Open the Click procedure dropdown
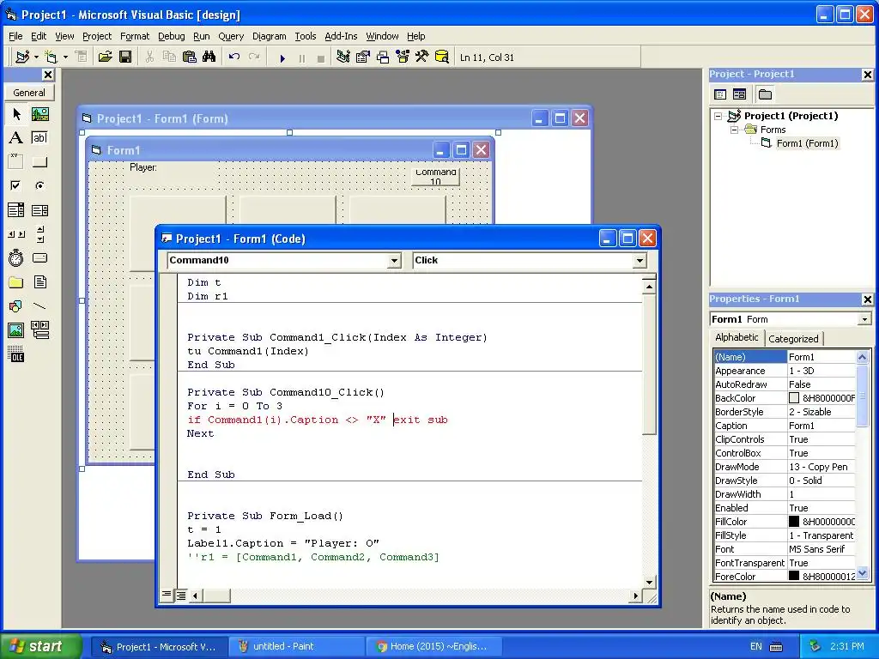This screenshot has height=659, width=879. click(640, 261)
